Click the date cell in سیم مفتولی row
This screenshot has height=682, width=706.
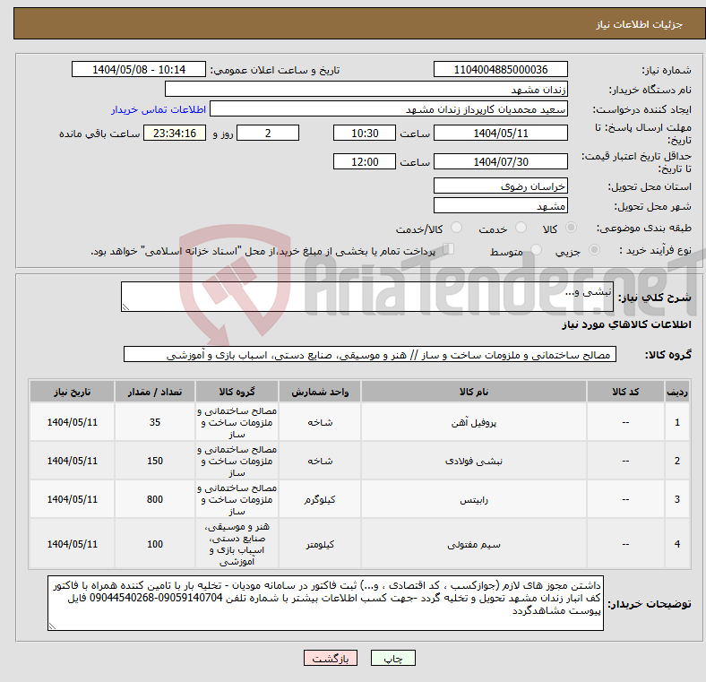(72, 544)
